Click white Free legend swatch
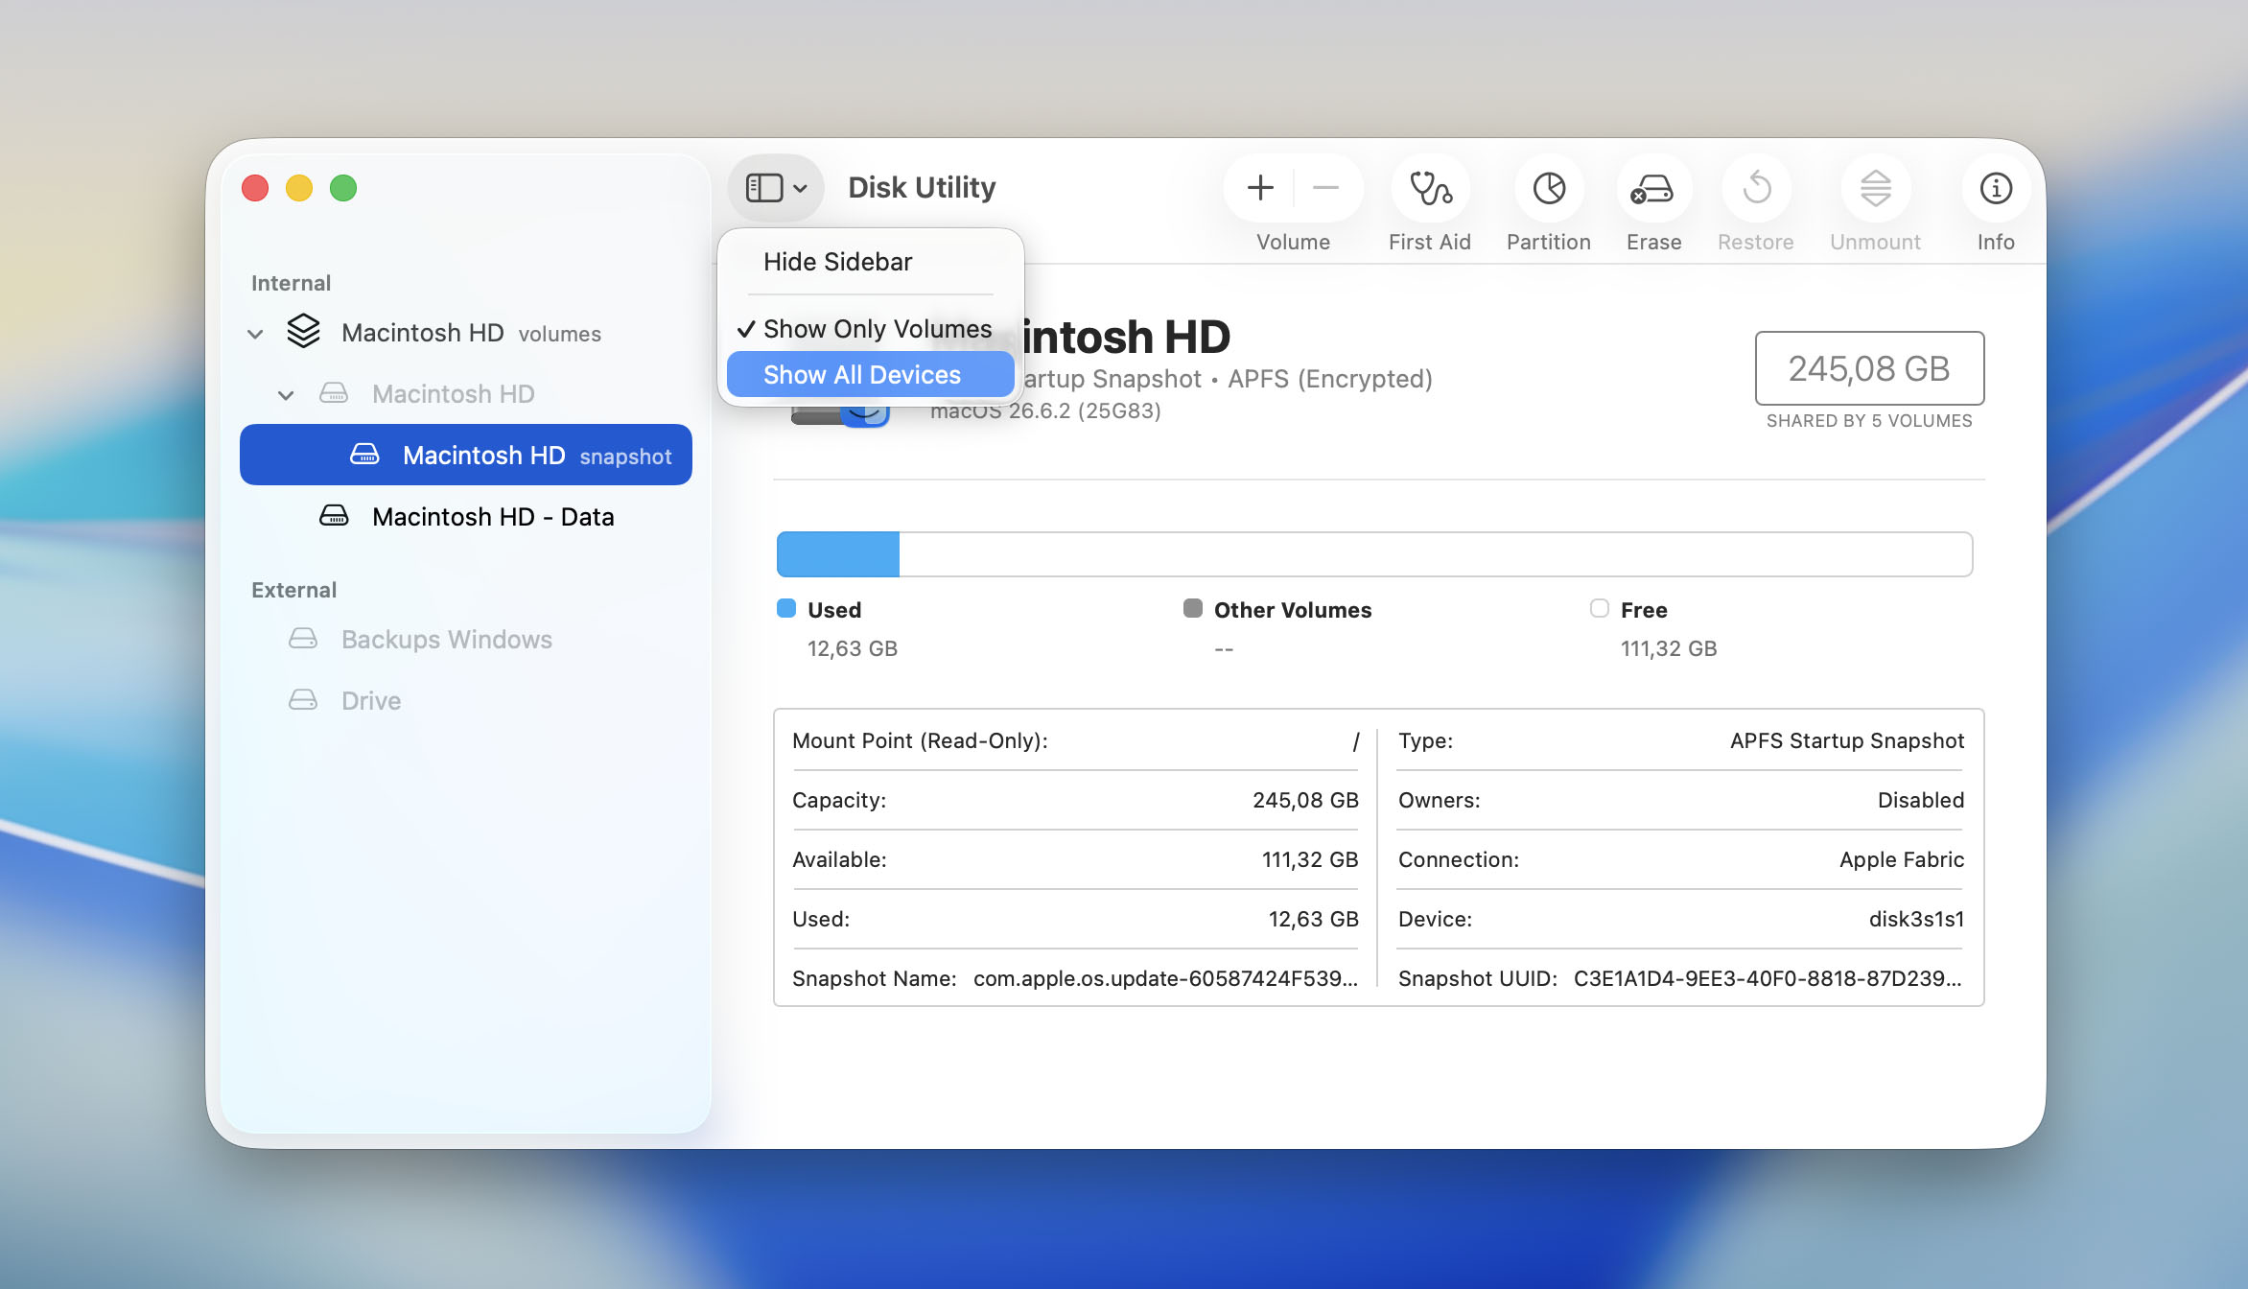This screenshot has height=1289, width=2248. [1600, 608]
